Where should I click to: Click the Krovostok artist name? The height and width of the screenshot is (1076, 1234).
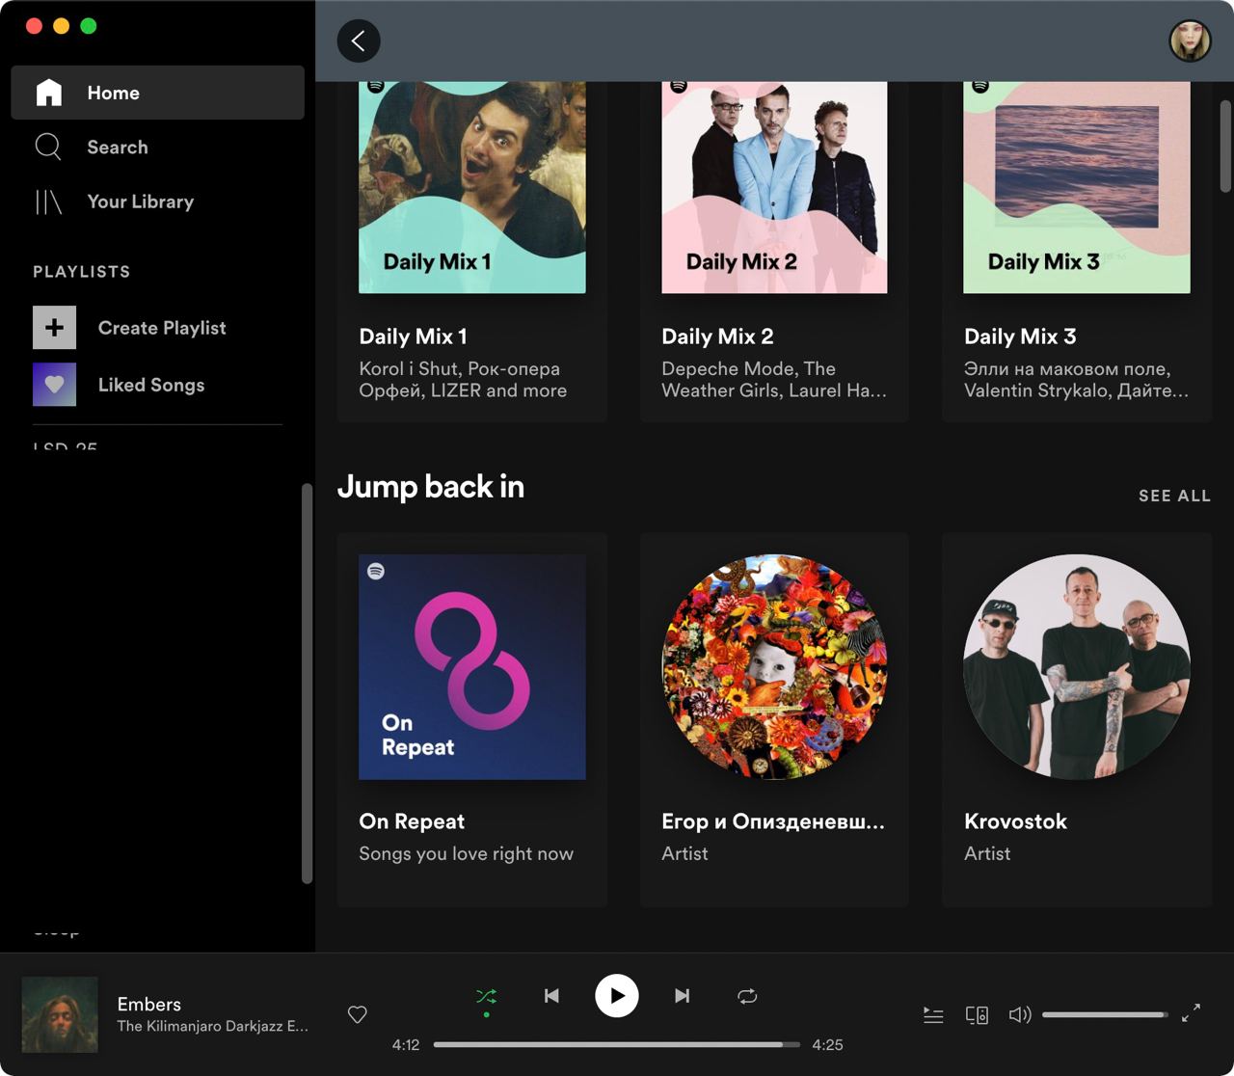[x=1015, y=821]
